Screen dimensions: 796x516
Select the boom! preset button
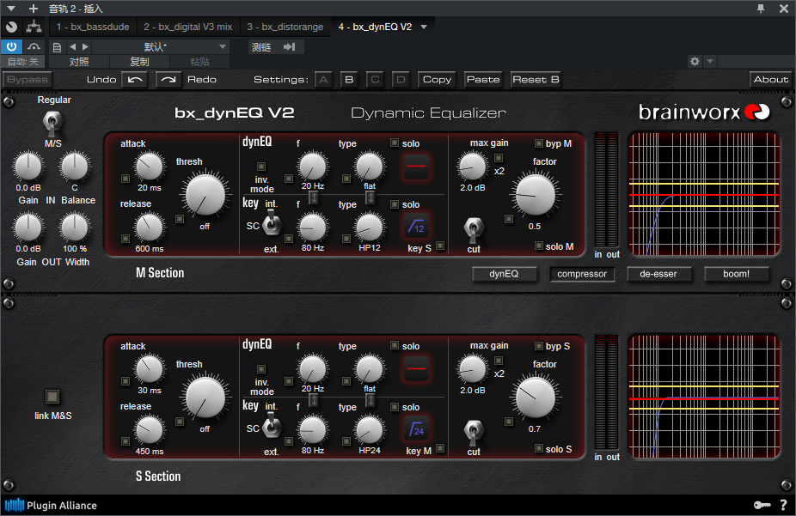pyautogui.click(x=736, y=274)
